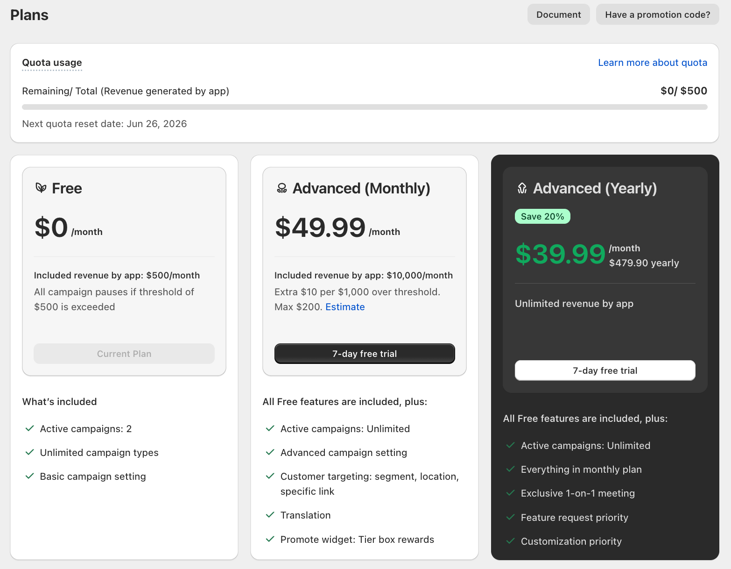
Task: Start 7-day free trial for Advanced Yearly
Action: (x=605, y=370)
